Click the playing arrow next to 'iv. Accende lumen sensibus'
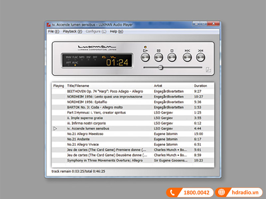 pyautogui.click(x=56, y=129)
